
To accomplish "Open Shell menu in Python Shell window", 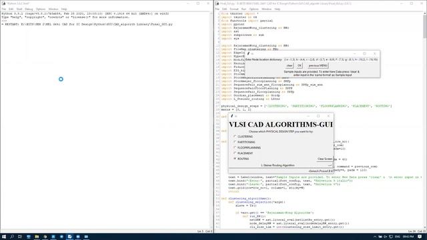I will pyautogui.click(x=19, y=9).
